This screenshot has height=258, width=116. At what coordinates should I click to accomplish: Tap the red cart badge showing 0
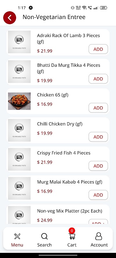[x=72, y=231]
